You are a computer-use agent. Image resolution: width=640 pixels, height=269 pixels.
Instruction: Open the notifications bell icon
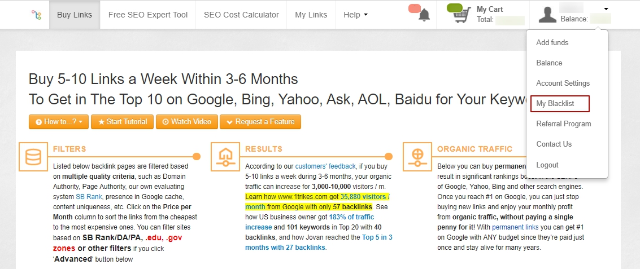[x=424, y=15]
